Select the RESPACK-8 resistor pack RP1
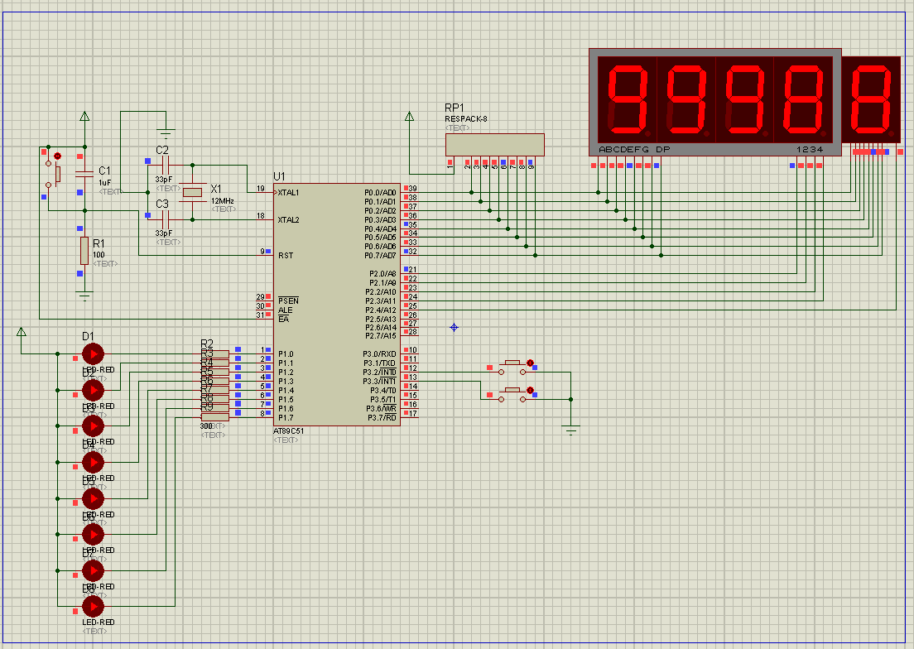Image resolution: width=914 pixels, height=649 pixels. pos(494,145)
